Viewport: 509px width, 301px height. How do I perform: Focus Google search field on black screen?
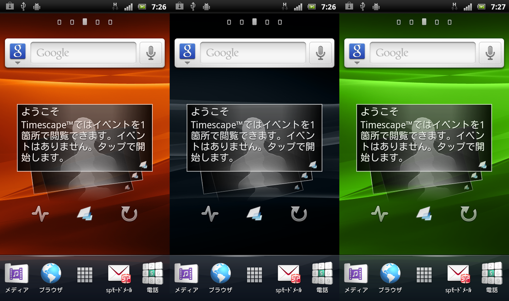253,53
